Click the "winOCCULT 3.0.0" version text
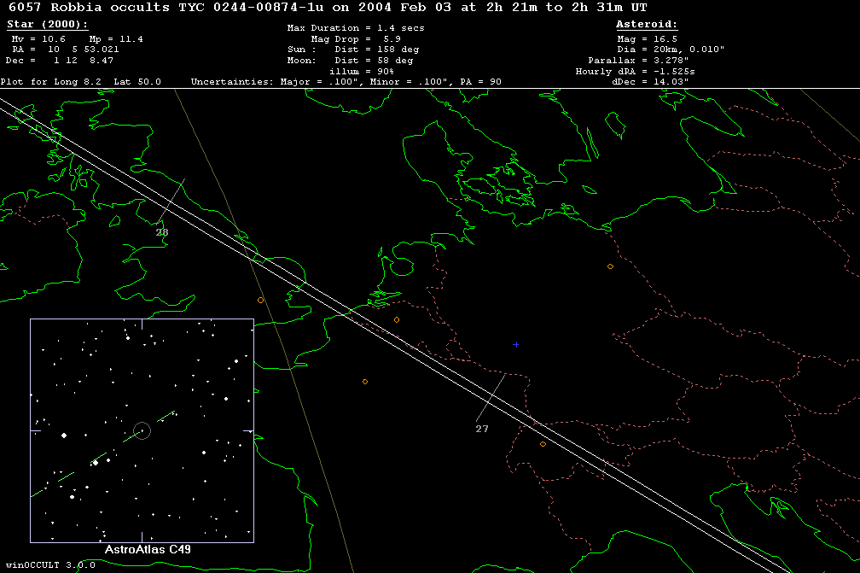 (48, 565)
